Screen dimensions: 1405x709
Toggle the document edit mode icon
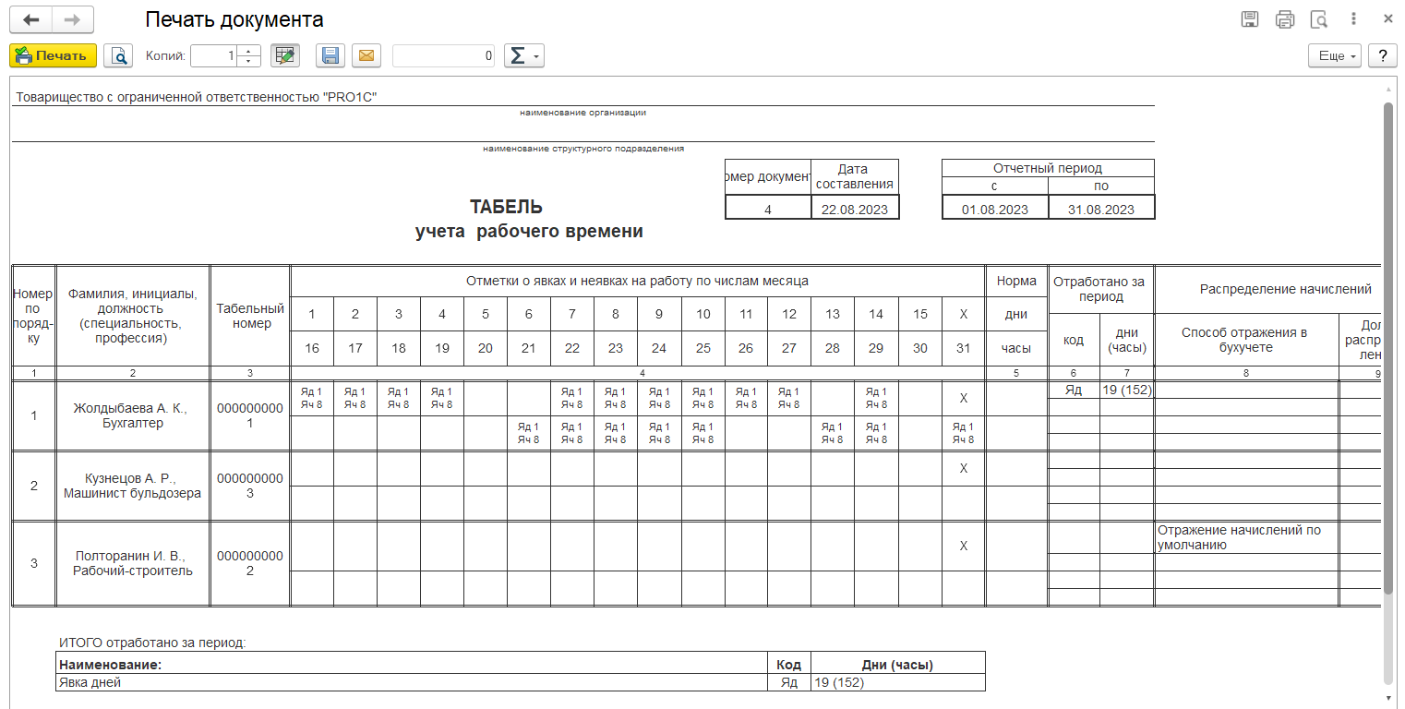tap(285, 55)
